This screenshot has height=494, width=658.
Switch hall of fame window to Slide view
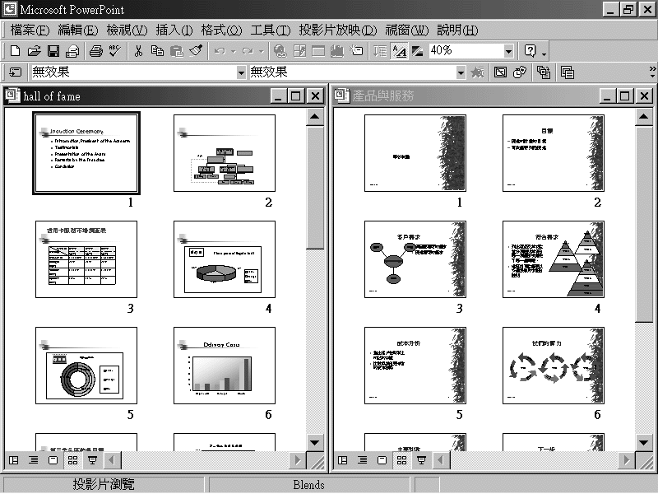pos(53,460)
